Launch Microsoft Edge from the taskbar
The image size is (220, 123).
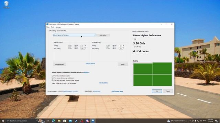[x=54, y=121]
